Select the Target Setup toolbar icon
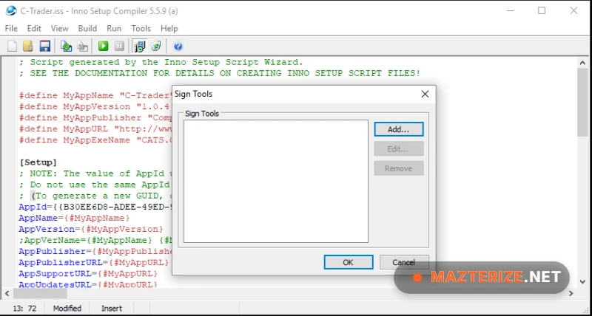592x316 pixels. click(x=139, y=47)
